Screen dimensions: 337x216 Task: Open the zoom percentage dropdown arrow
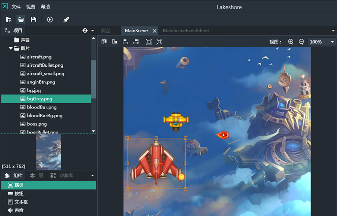332,42
